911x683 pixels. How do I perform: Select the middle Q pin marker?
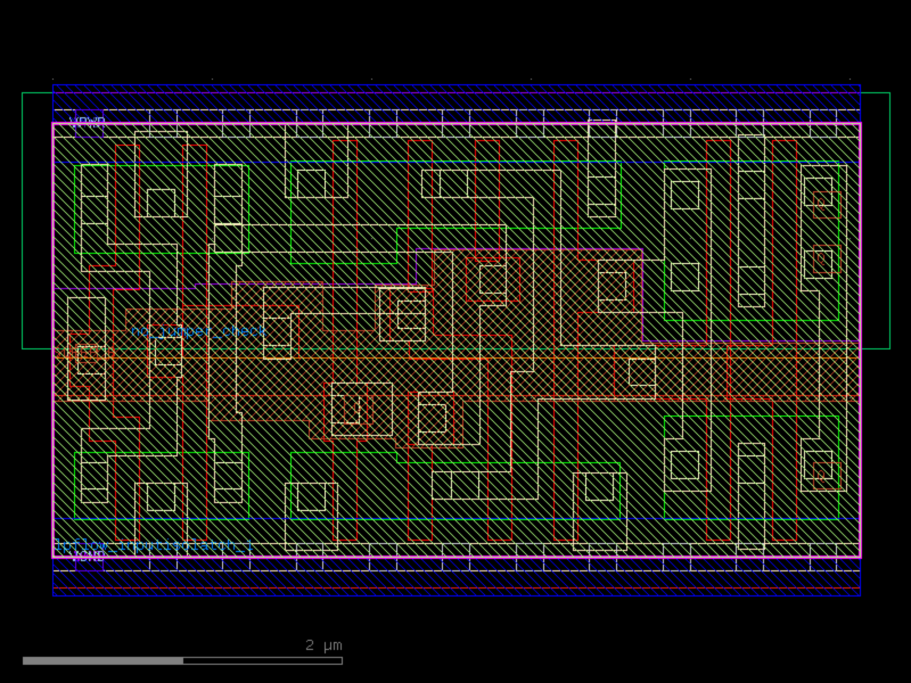826,259
